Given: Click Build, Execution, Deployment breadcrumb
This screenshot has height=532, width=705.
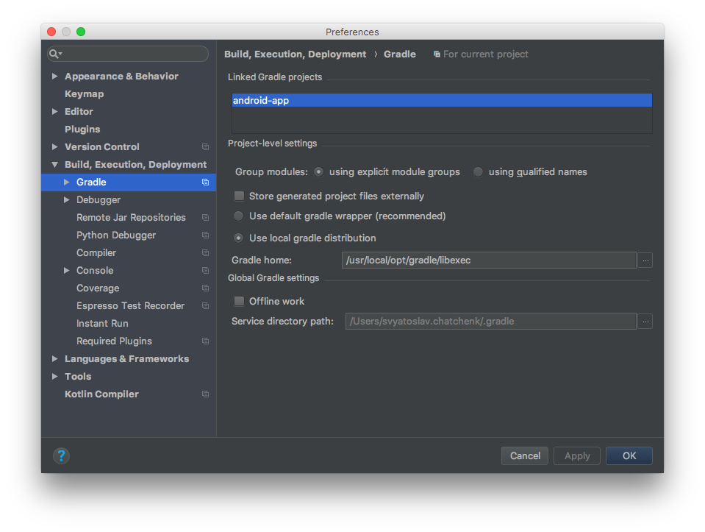Looking at the screenshot, I should pyautogui.click(x=296, y=54).
